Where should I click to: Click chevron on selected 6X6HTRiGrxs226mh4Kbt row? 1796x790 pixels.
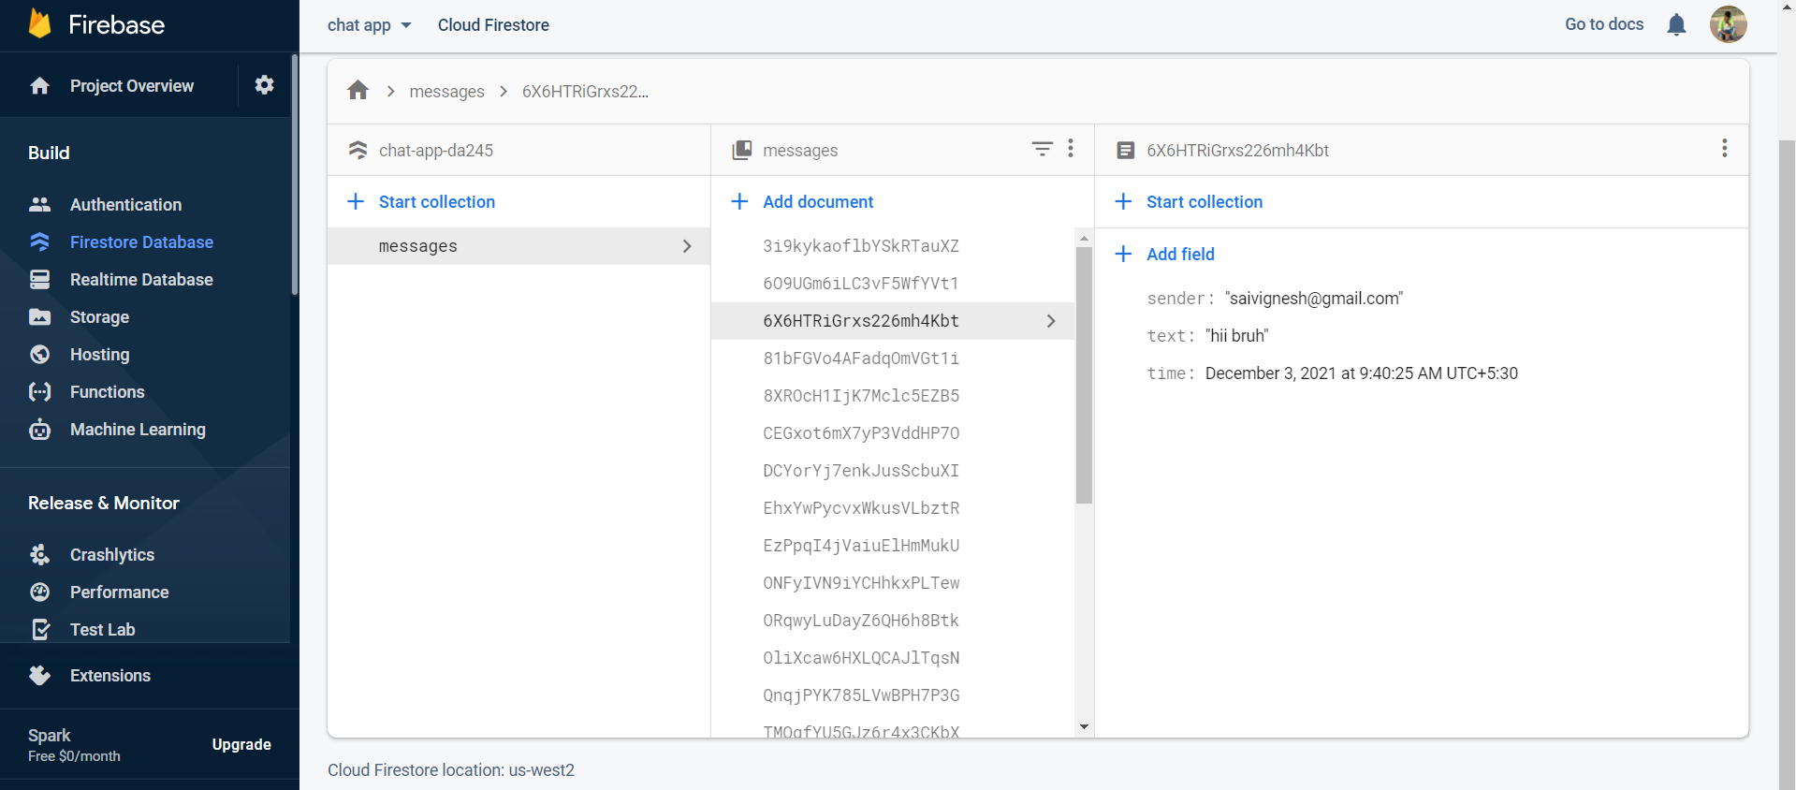coord(1051,321)
